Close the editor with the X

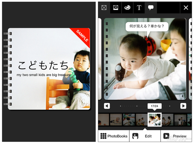(x=186, y=8)
